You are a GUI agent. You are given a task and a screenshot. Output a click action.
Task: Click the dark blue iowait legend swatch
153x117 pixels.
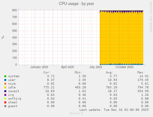click(5, 91)
